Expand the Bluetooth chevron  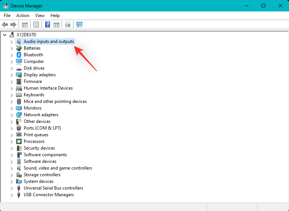[12, 55]
